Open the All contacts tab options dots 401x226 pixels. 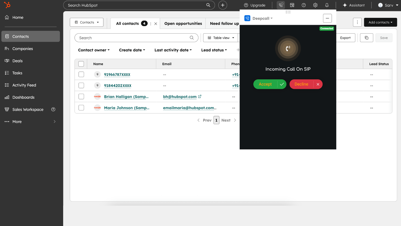point(151,24)
